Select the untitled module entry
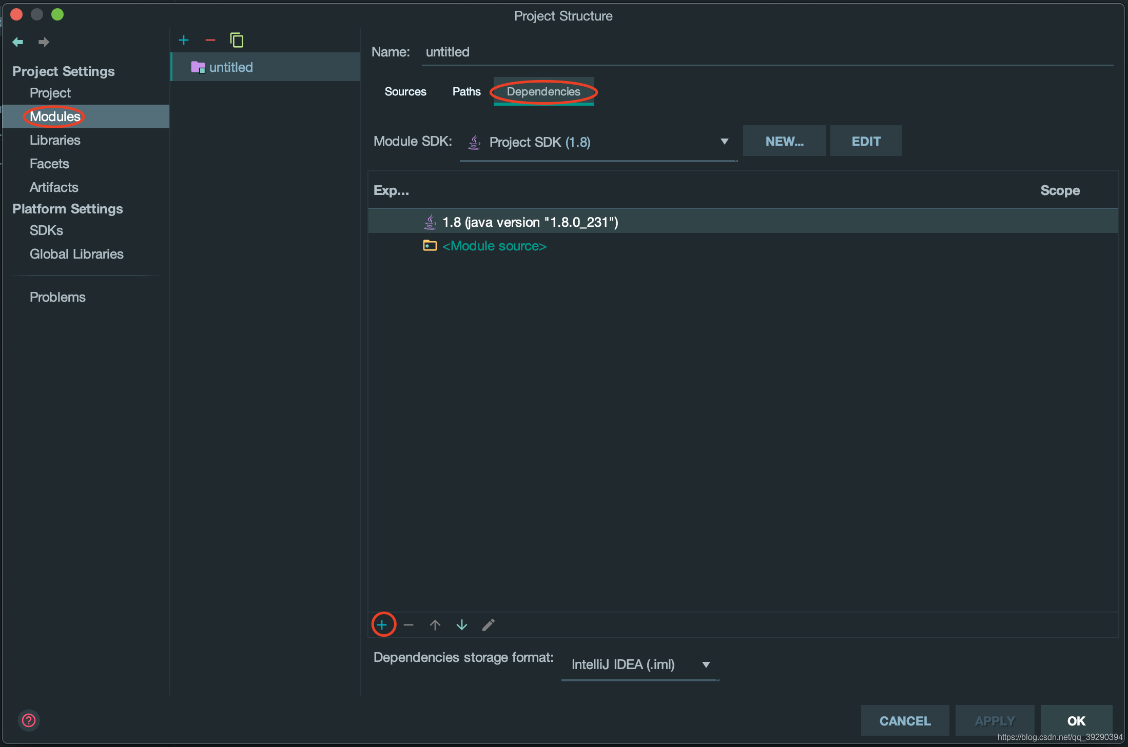Screen dimensions: 1128x747 231,67
